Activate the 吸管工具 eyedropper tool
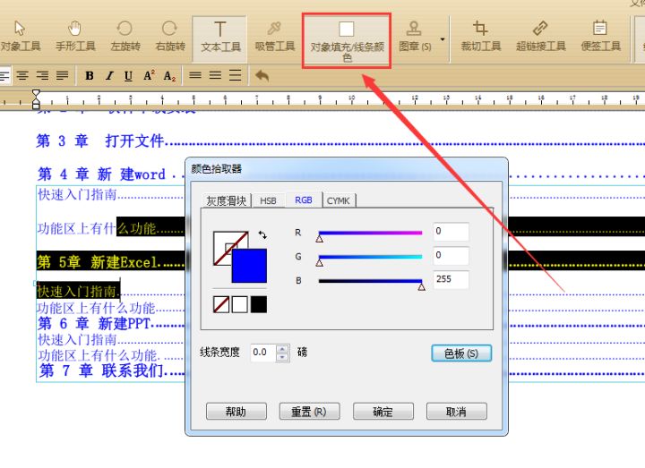This screenshot has width=645, height=468. (274, 36)
